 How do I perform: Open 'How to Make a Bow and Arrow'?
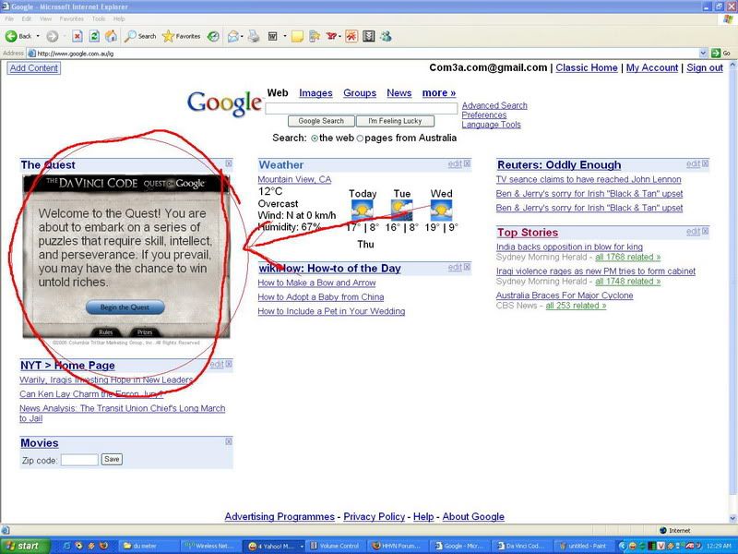click(316, 283)
